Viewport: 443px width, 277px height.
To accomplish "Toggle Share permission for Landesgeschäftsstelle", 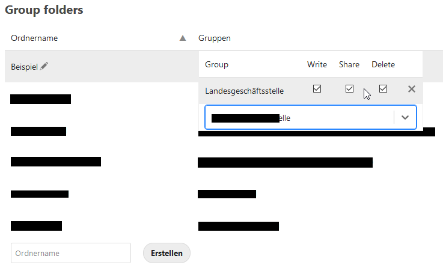I will point(349,89).
